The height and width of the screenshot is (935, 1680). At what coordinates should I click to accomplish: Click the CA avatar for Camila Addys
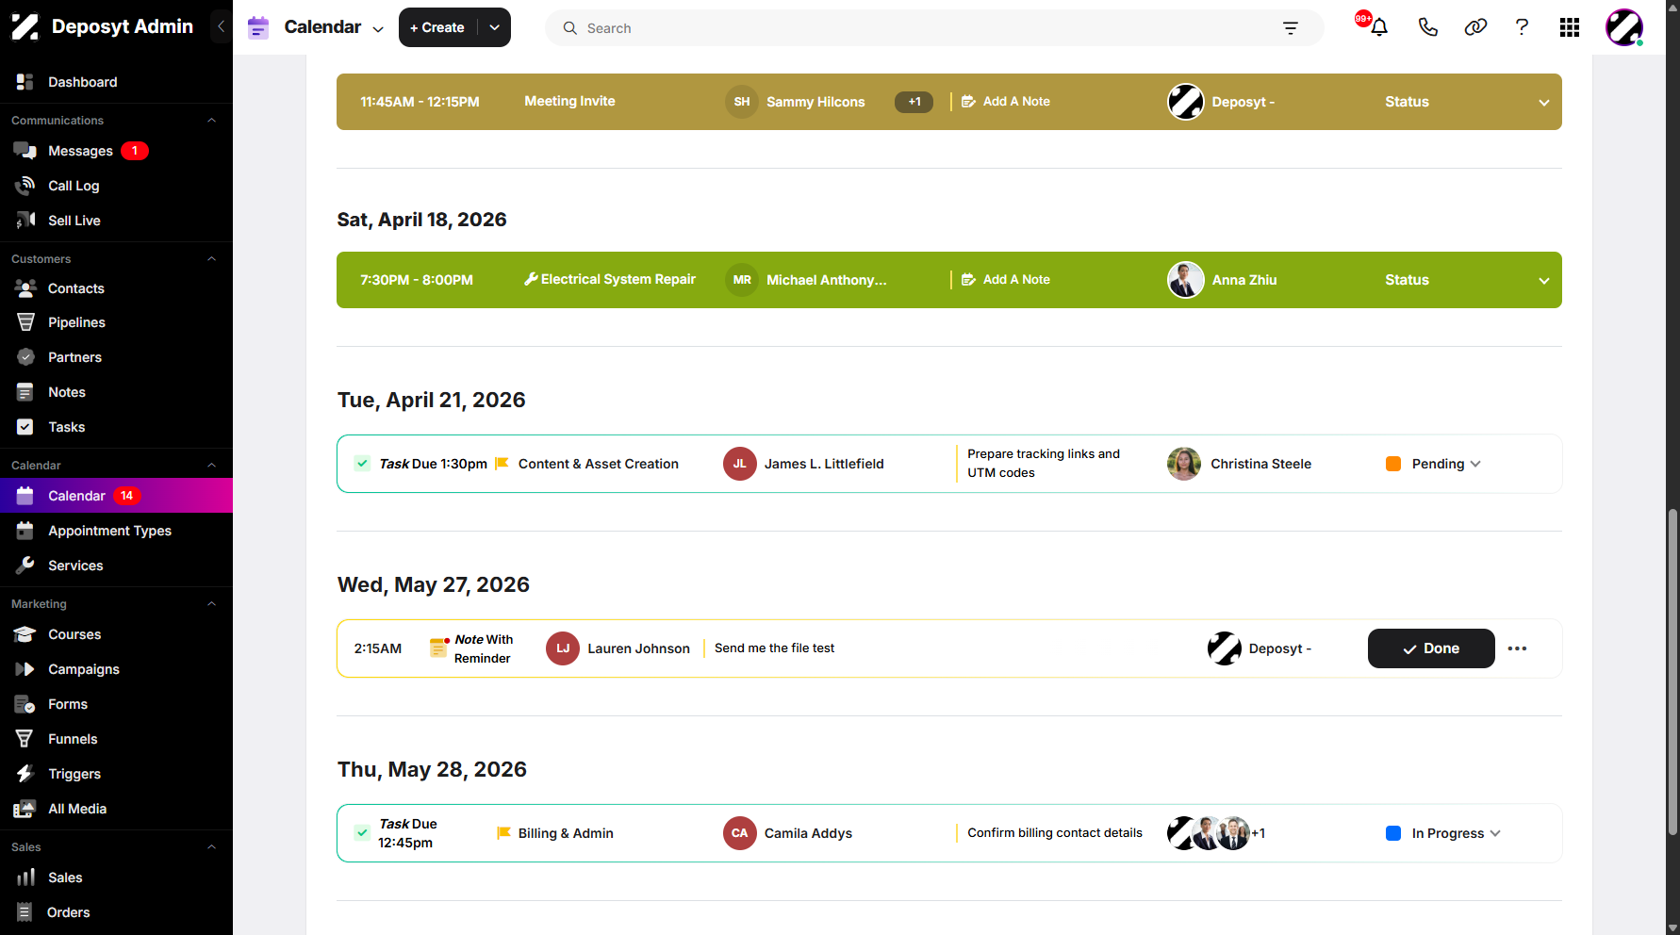click(740, 833)
